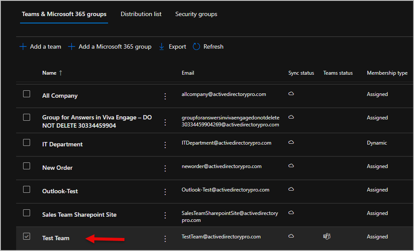Click the Refresh icon
The height and width of the screenshot is (251, 414).
click(x=196, y=46)
